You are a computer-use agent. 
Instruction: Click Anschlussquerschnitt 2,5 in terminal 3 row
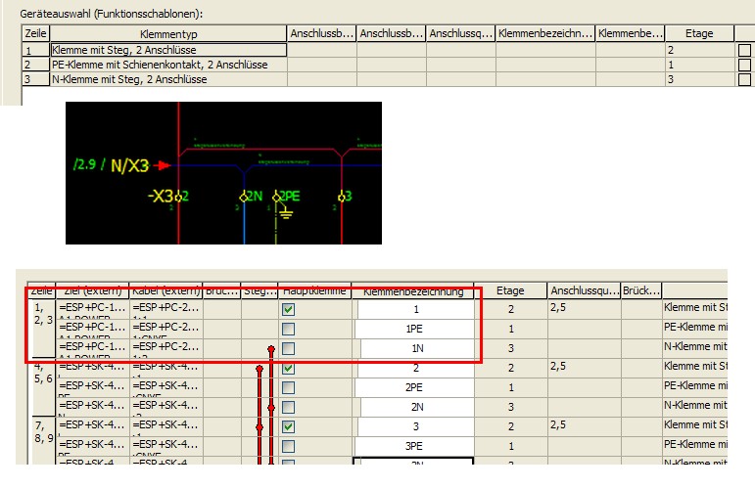pos(584,426)
